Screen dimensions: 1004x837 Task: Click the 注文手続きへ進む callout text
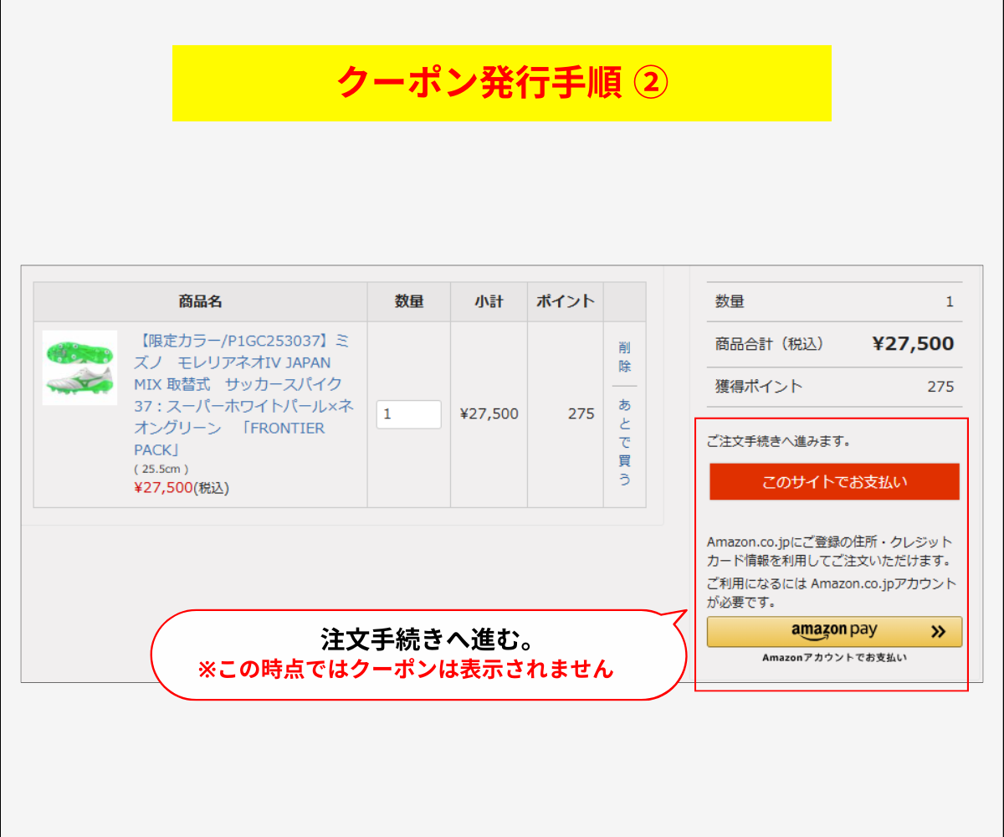click(428, 639)
